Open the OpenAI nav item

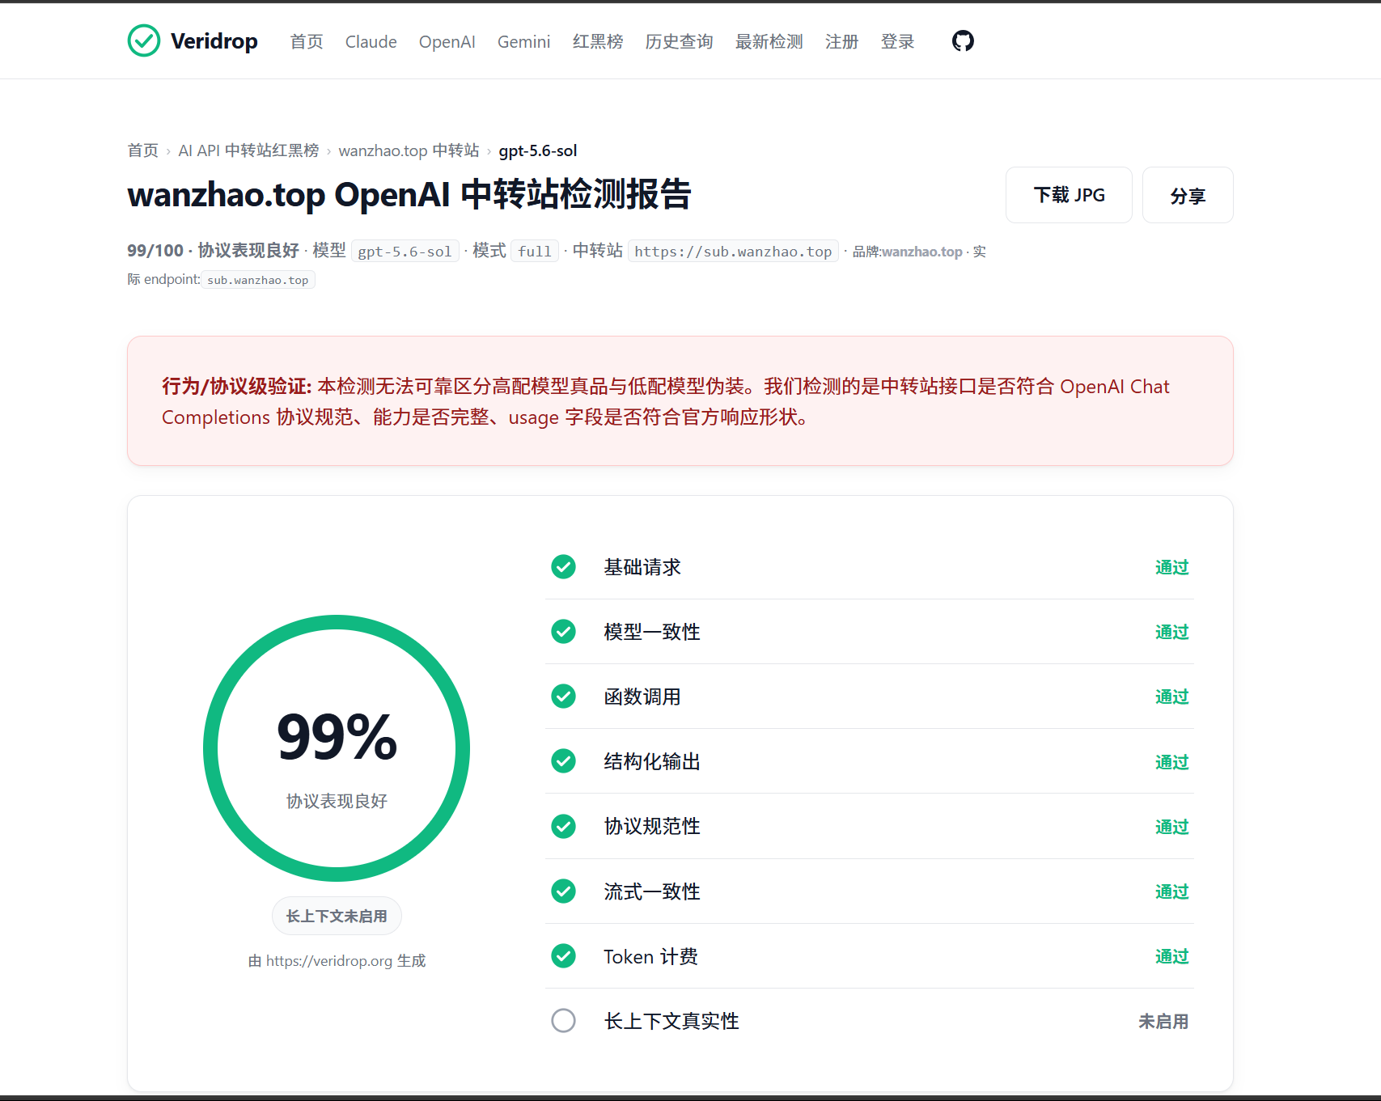point(447,41)
